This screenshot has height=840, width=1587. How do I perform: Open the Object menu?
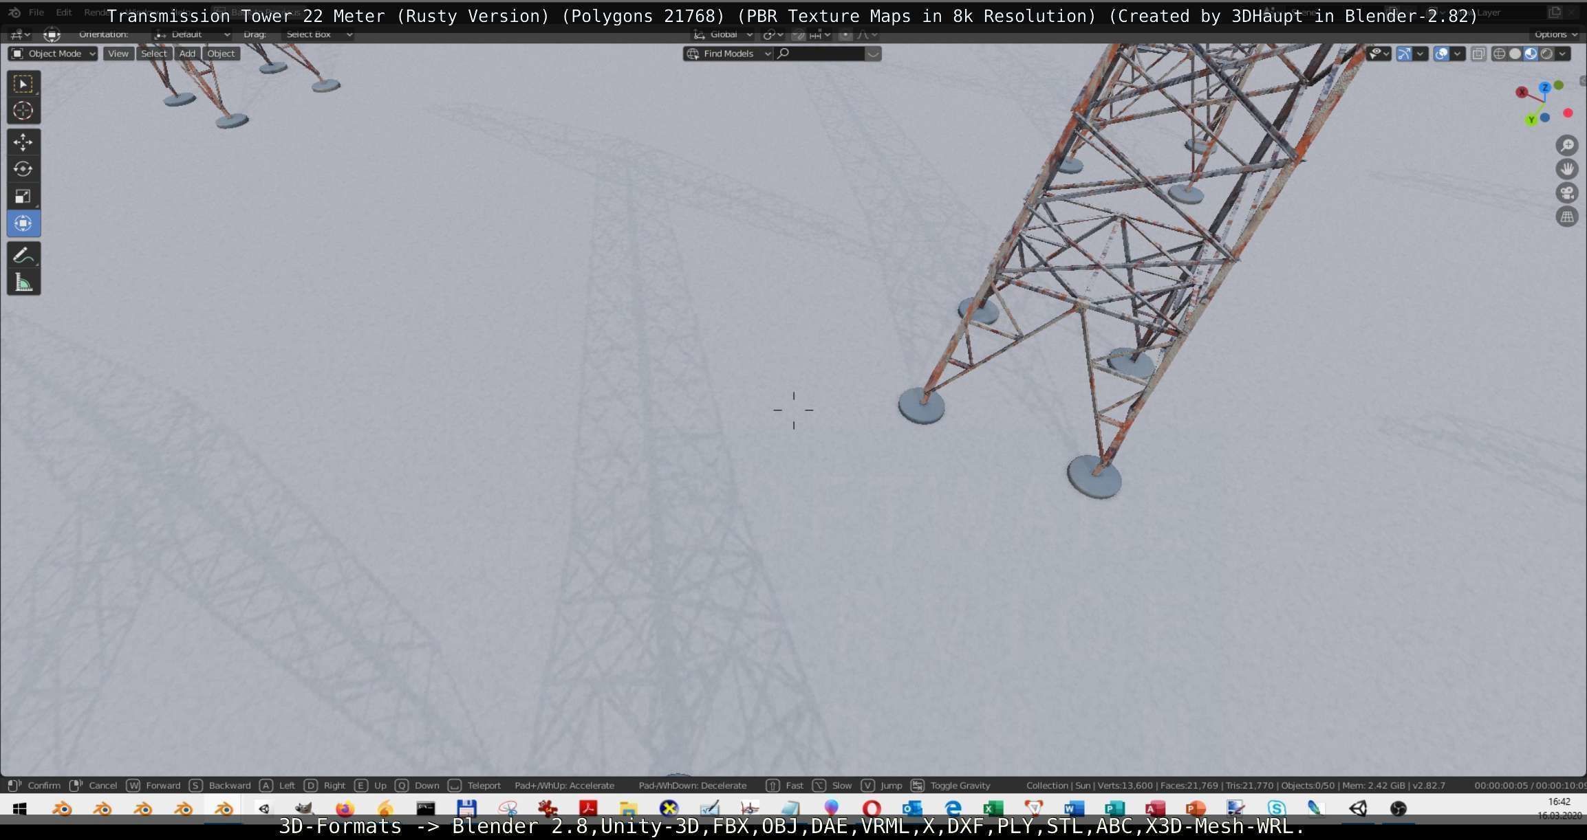[221, 54]
